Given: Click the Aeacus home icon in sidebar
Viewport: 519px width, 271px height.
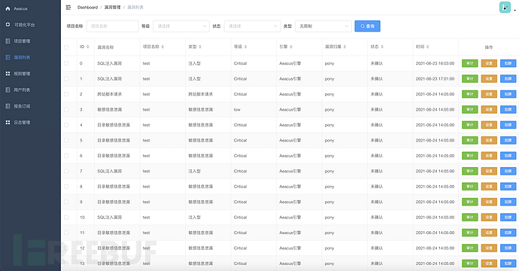Looking at the screenshot, I should click(8, 8).
